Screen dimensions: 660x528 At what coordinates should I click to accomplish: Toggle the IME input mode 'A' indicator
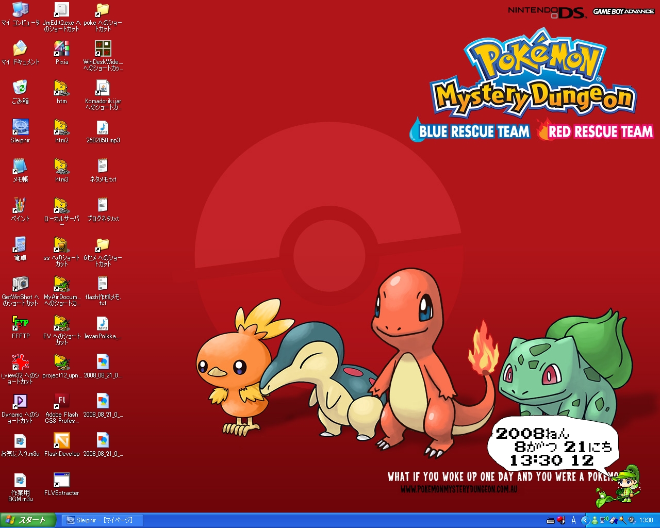coord(573,520)
